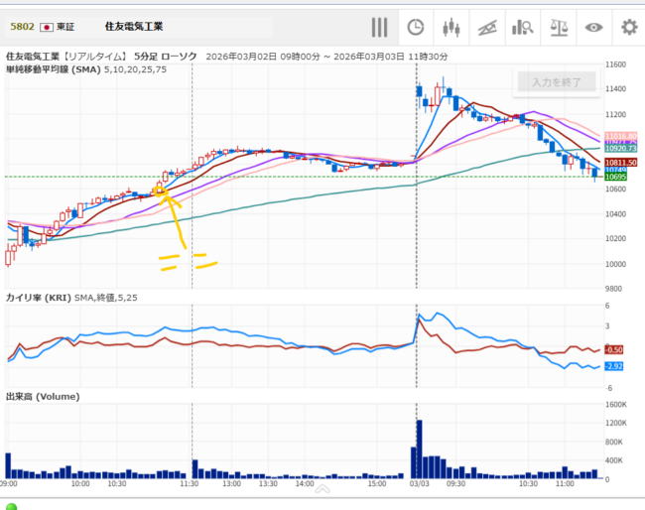Toggle the eye visibility icon
645x510 pixels.
click(x=593, y=27)
